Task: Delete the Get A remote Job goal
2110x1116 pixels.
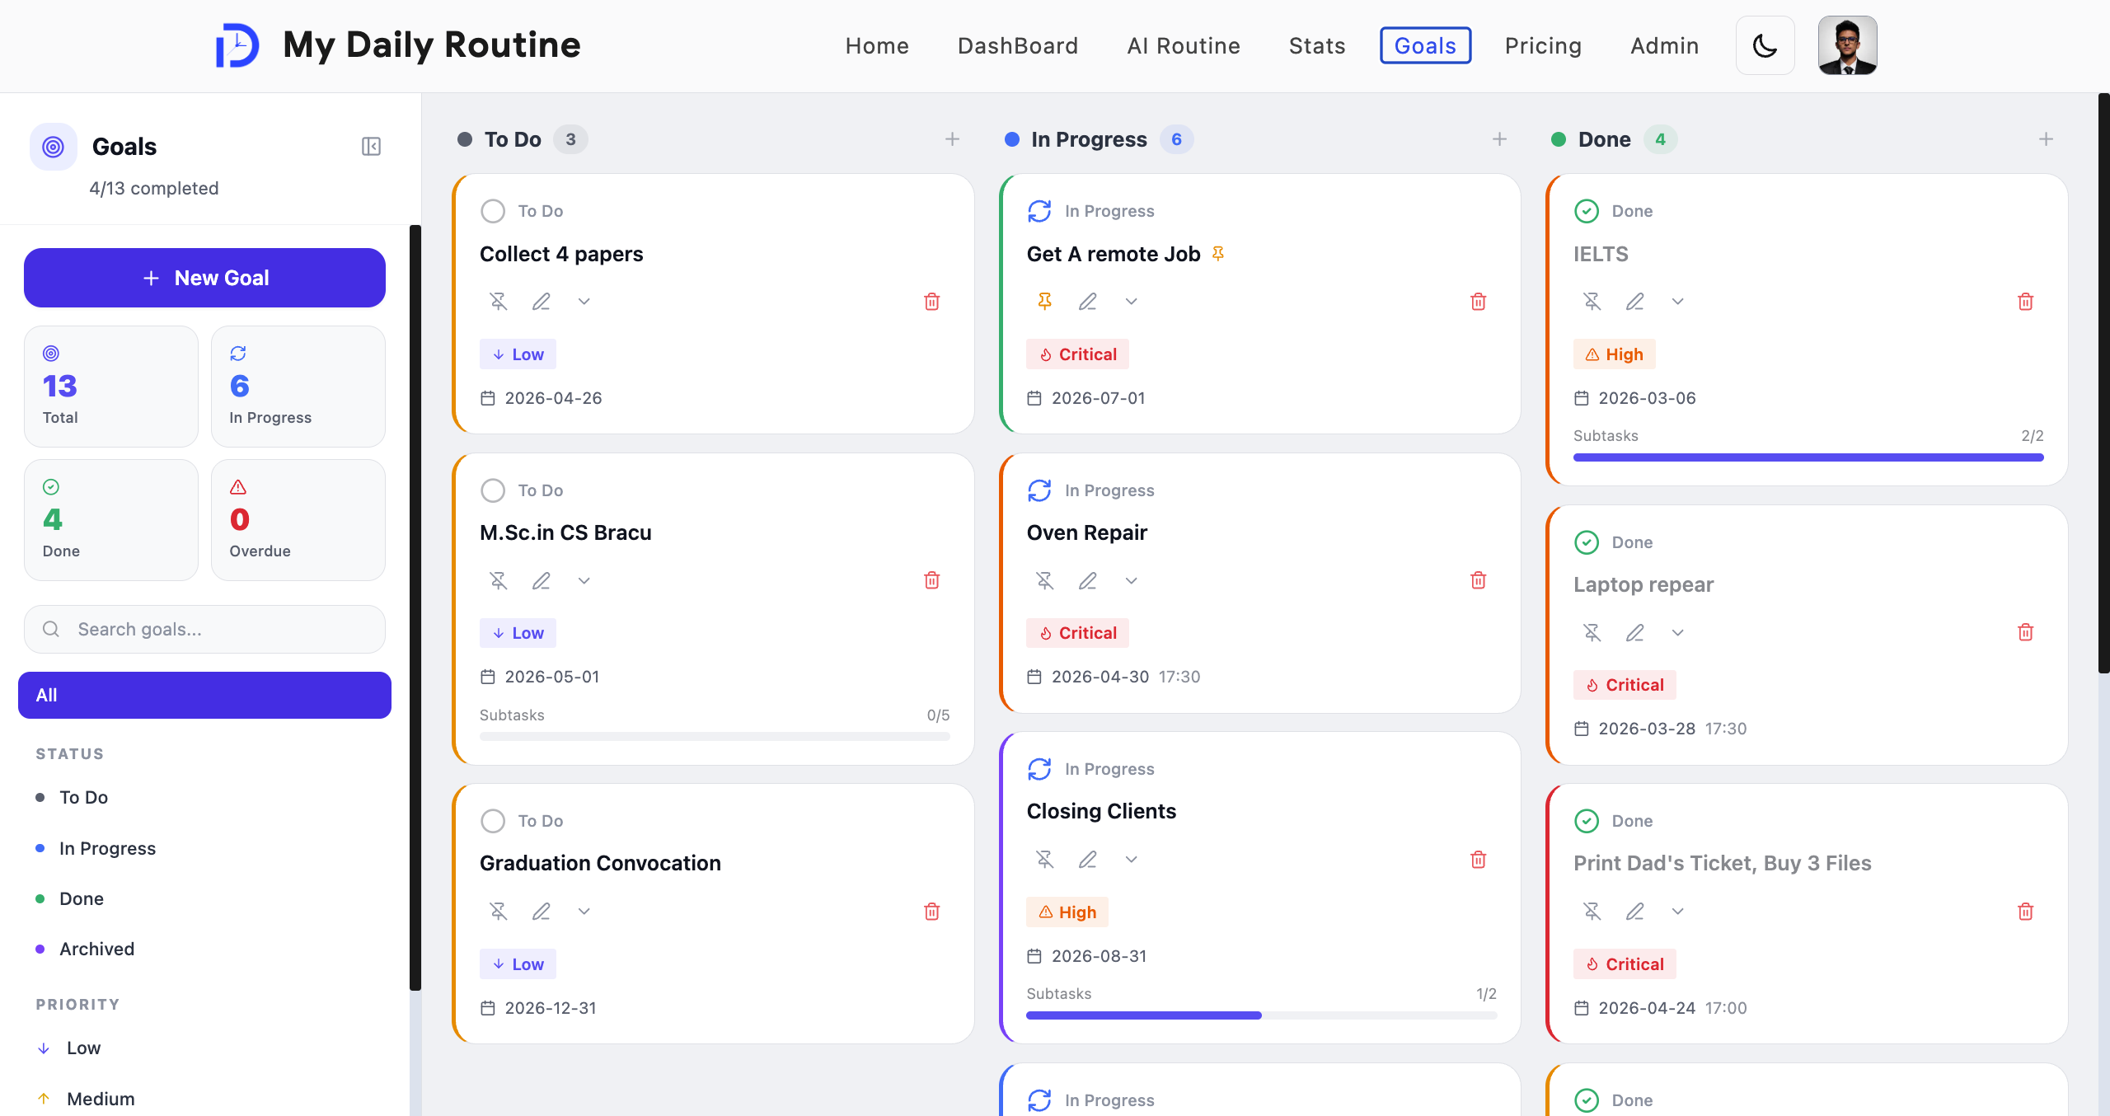Action: click(x=1479, y=302)
